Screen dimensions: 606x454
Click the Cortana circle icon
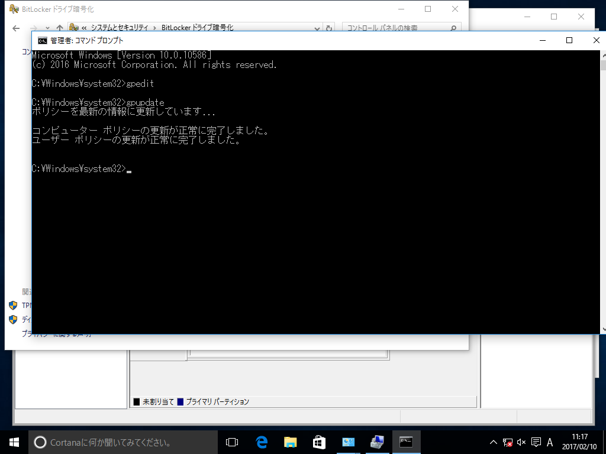coord(40,442)
